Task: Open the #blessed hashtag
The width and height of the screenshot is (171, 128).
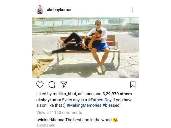Action: click(x=111, y=105)
